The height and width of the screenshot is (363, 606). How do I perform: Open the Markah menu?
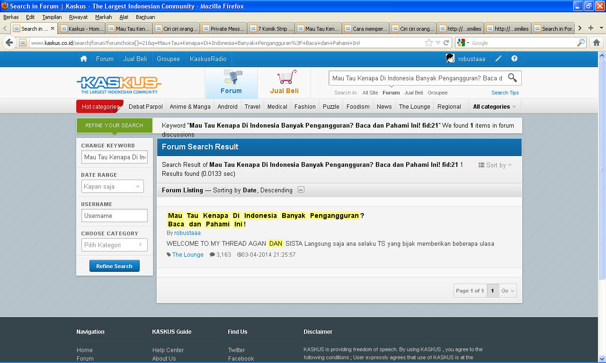pyautogui.click(x=104, y=17)
